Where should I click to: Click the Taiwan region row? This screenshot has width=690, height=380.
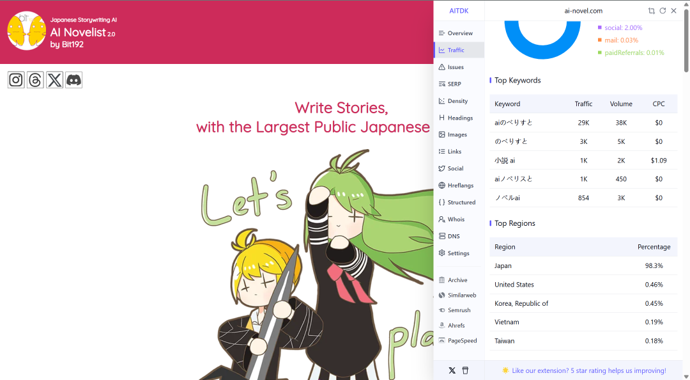(x=583, y=341)
